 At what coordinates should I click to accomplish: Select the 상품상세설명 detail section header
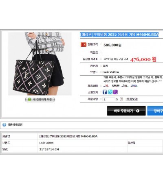tap(15, 124)
